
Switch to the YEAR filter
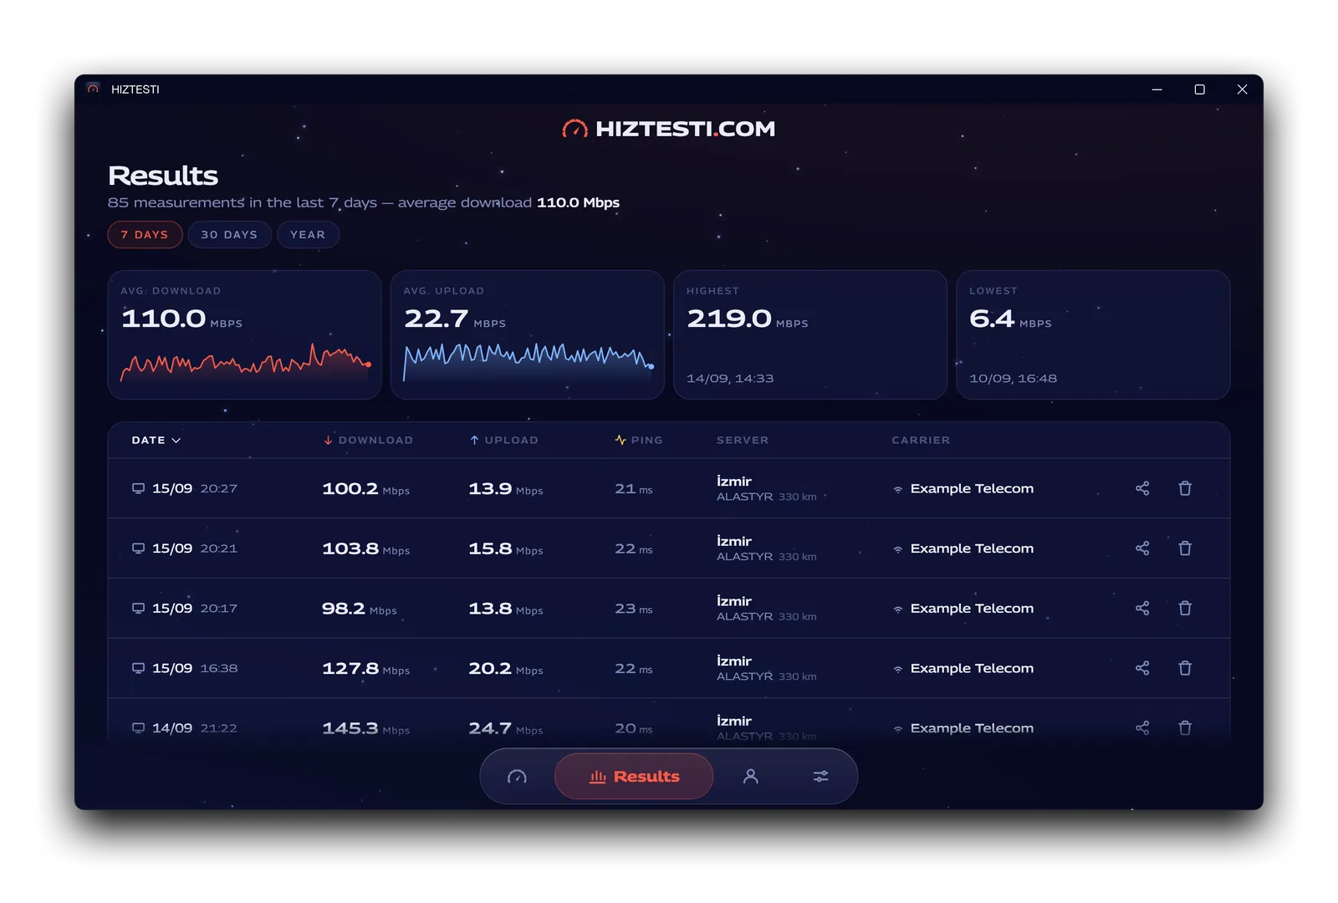coord(308,235)
